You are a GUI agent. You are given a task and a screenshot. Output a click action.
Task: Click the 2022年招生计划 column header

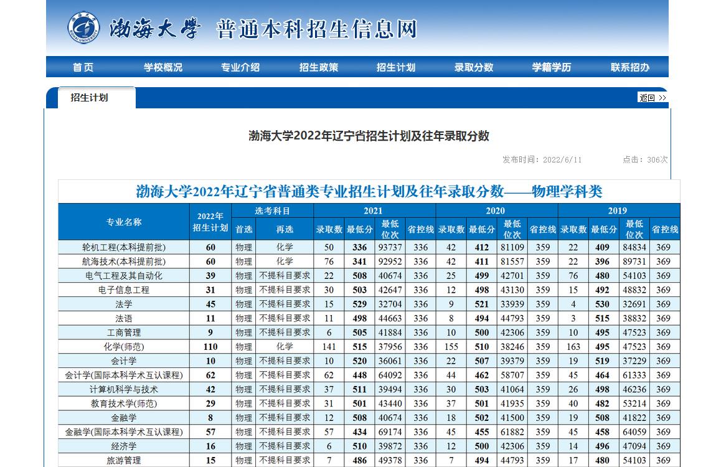point(210,222)
